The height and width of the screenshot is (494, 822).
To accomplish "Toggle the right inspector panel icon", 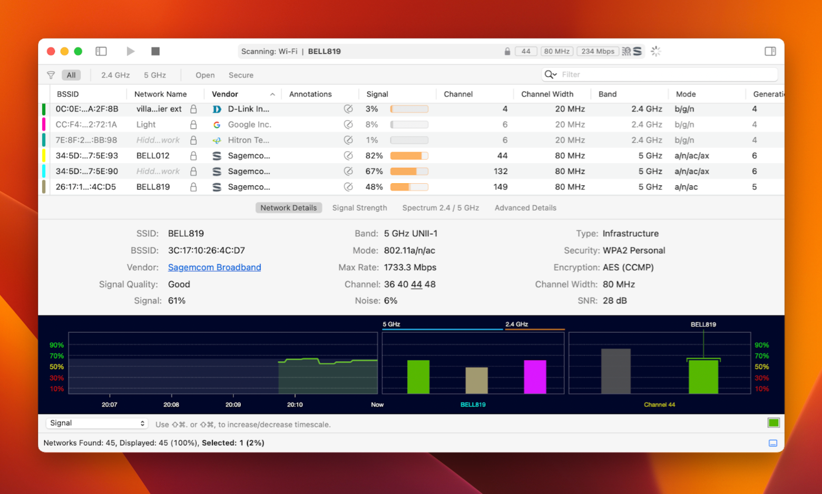I will tap(770, 51).
